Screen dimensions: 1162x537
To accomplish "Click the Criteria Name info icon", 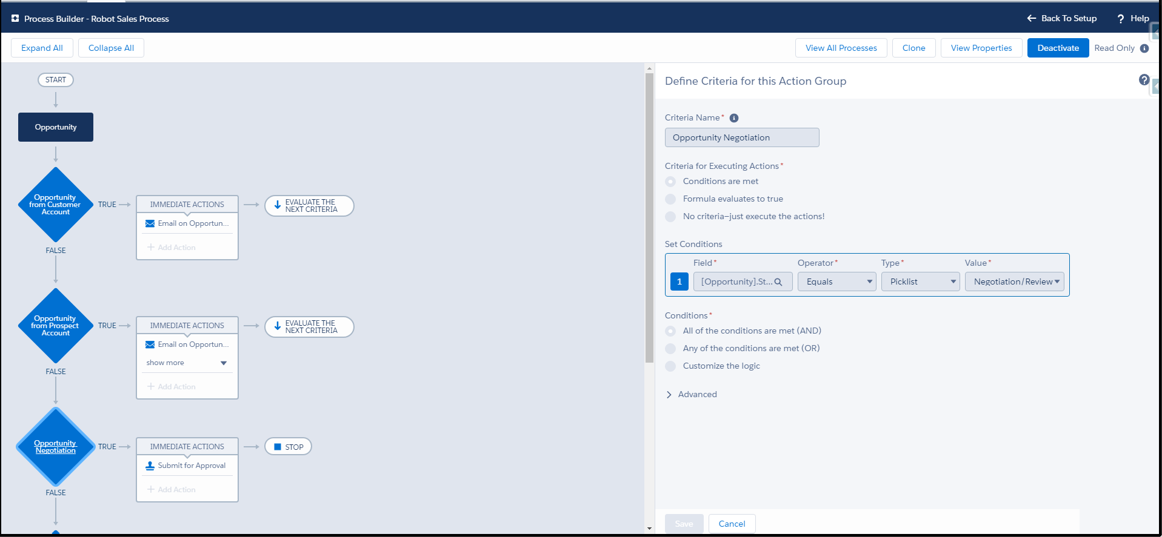I will point(733,118).
